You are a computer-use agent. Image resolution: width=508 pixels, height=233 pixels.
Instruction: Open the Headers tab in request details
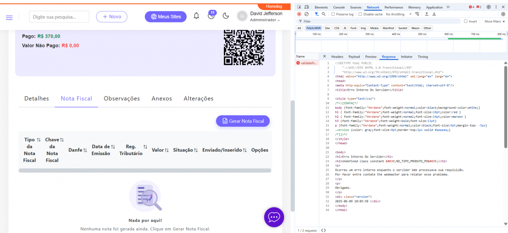point(337,56)
